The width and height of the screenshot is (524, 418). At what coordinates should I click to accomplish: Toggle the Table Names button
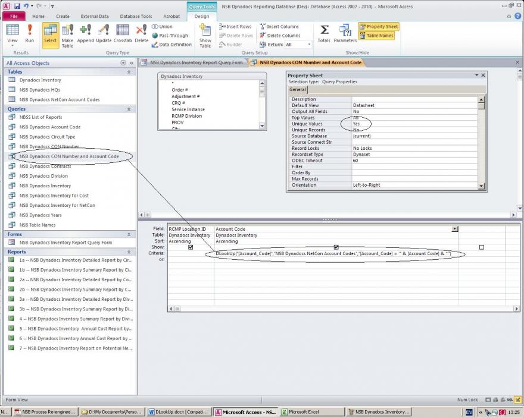[376, 35]
